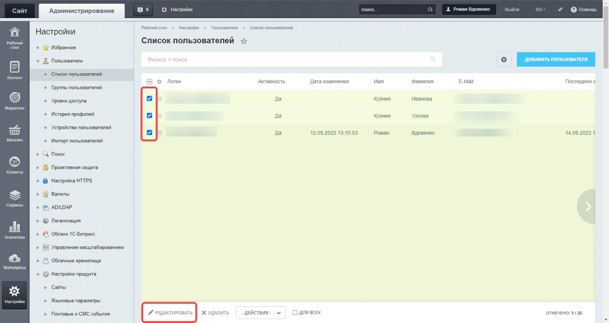Screen dimensions: 609x323
Task: Uncheck the checkbox for Ксения Иванова row
Action: point(149,98)
